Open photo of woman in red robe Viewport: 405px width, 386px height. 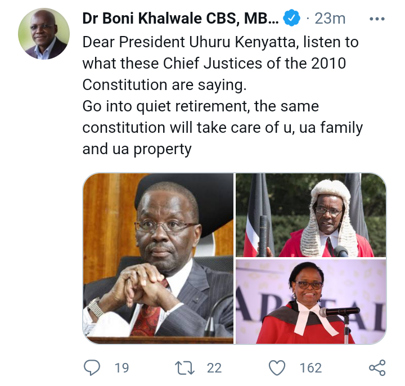(311, 302)
